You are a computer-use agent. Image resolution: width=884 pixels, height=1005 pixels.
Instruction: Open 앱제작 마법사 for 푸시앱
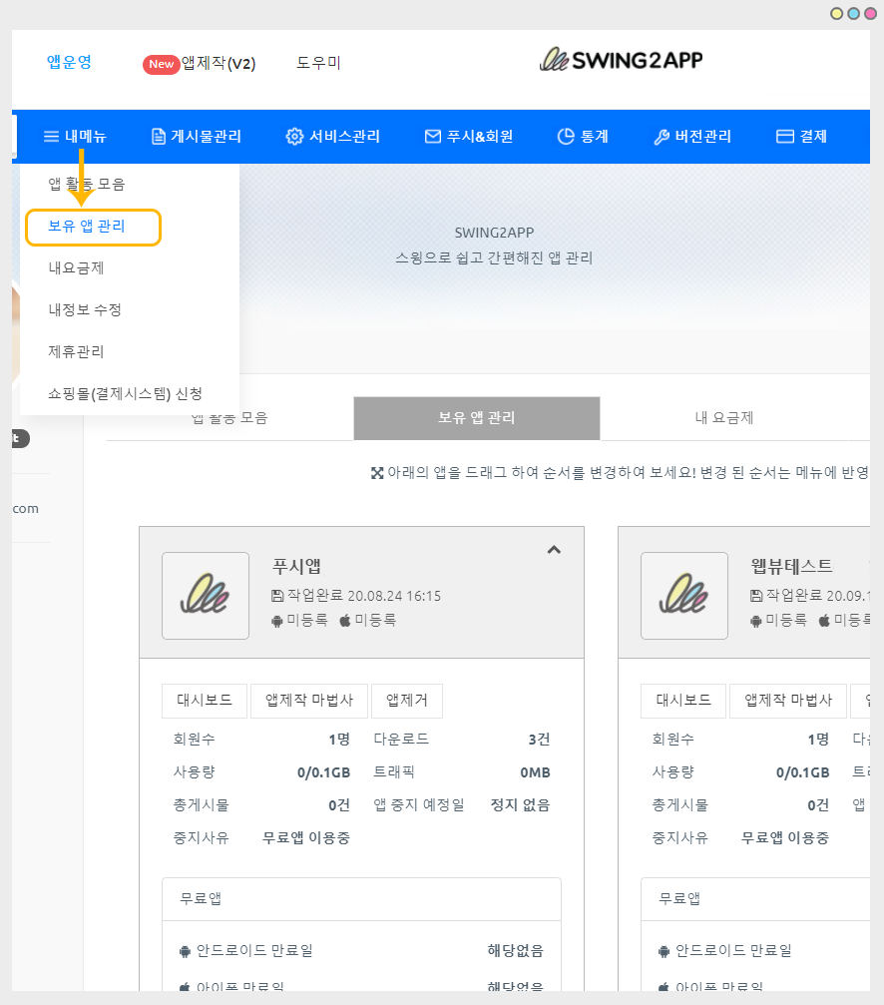coord(309,701)
